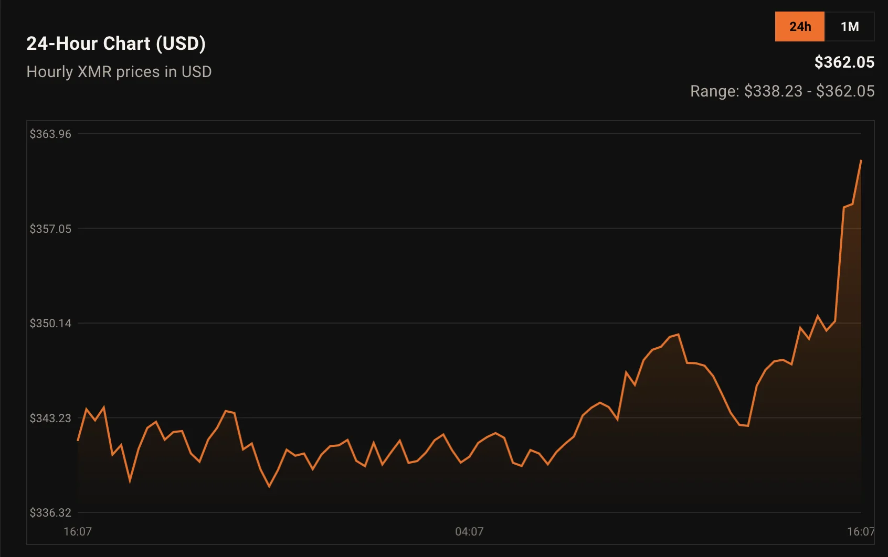Click the 24-Hour Chart (USD) heading
Image resolution: width=888 pixels, height=557 pixels.
116,44
